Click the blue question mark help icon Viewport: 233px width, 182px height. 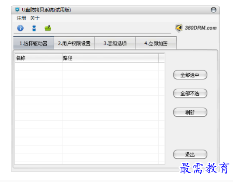pos(21,28)
